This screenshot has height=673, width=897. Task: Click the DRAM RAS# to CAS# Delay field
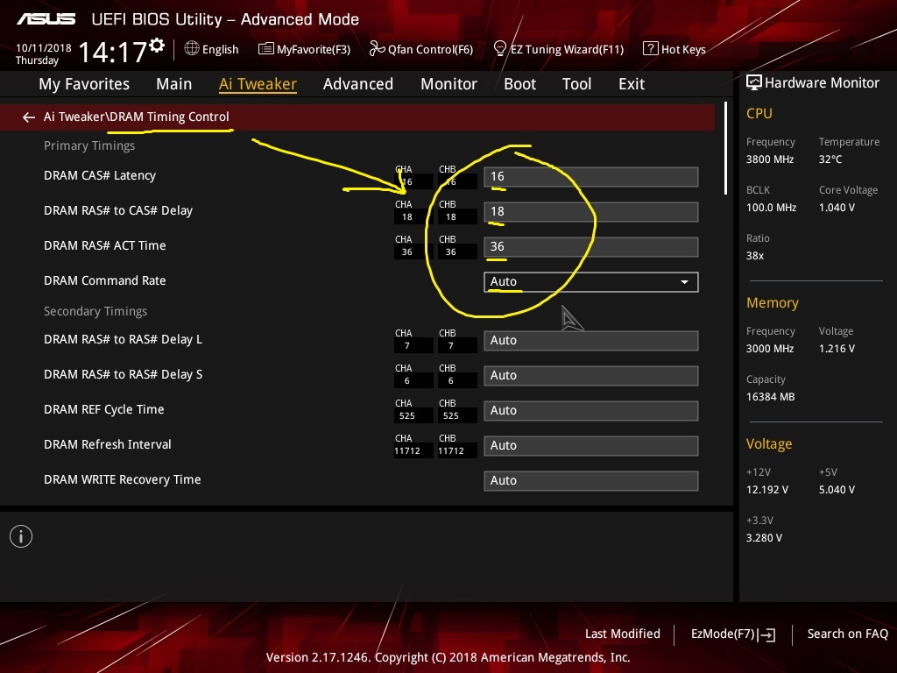591,212
